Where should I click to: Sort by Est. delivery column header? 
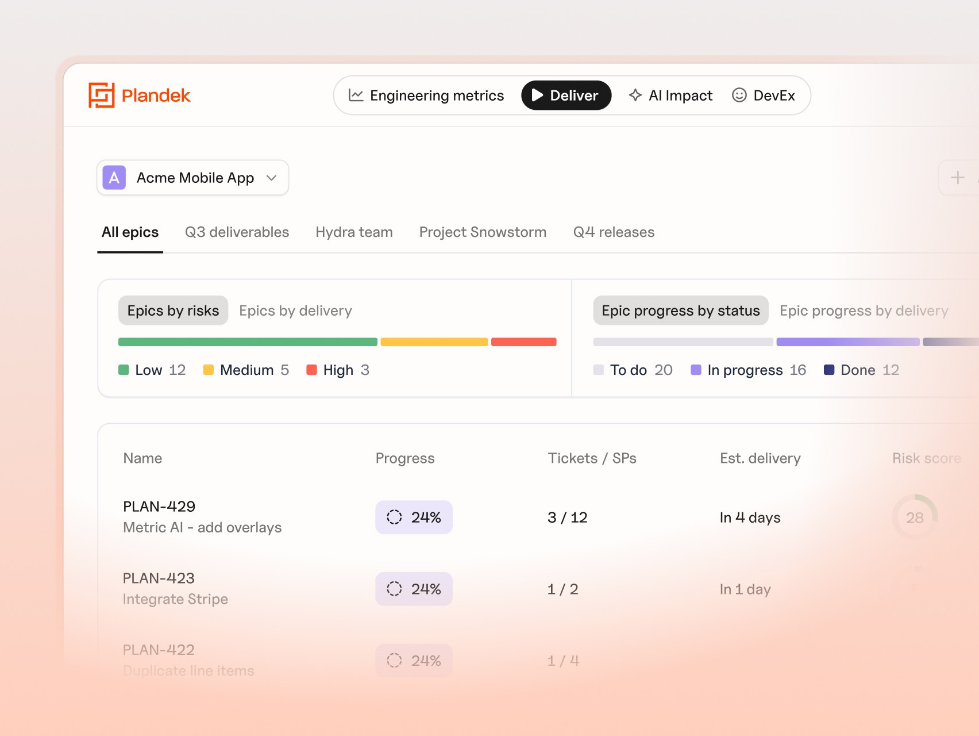click(760, 458)
